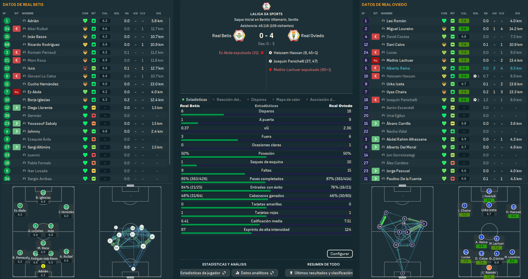The image size is (528, 279).
Task: Click Ez Abde's red card 'Roj' icon
Action: click(x=16, y=92)
